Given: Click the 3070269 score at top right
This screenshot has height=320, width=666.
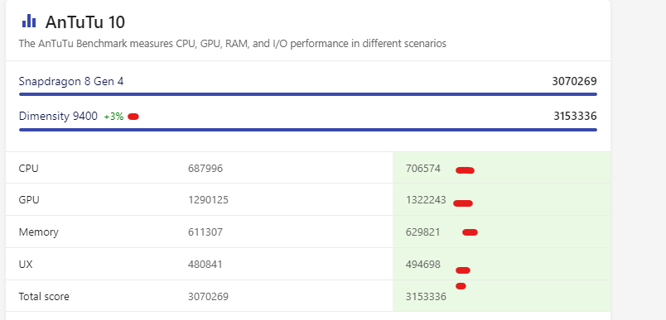Looking at the screenshot, I should tap(574, 81).
